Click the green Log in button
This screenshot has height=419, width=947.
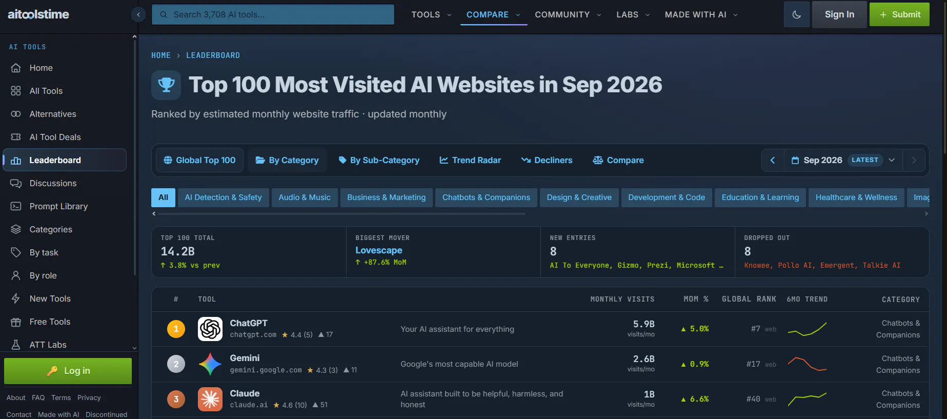pos(68,371)
